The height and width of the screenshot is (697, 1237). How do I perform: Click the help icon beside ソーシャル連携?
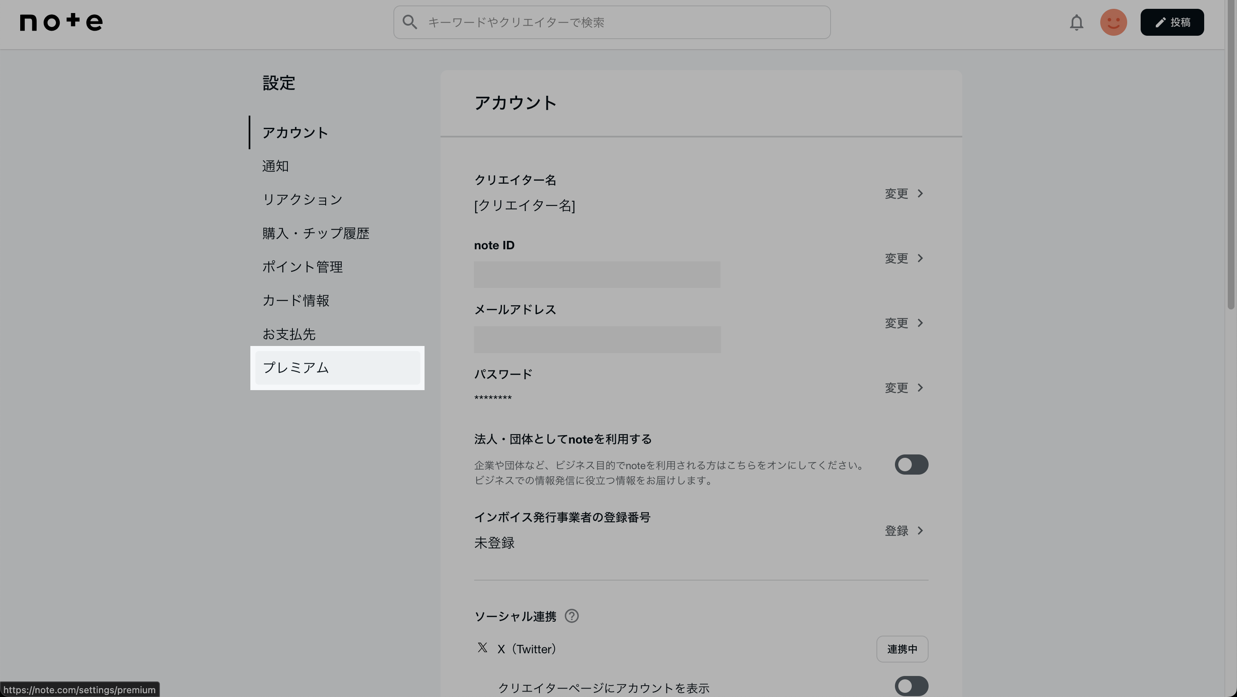point(571,616)
